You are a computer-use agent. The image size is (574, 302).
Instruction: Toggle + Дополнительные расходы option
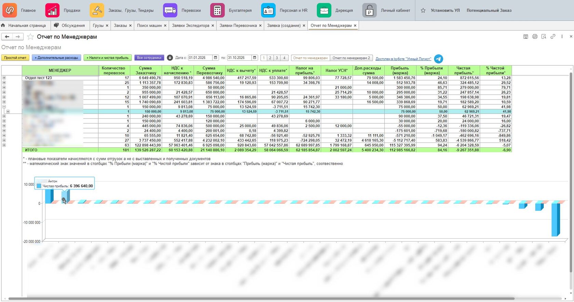56,58
